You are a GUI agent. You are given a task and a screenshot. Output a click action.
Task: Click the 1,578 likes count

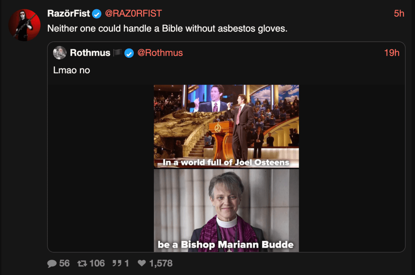click(160, 264)
